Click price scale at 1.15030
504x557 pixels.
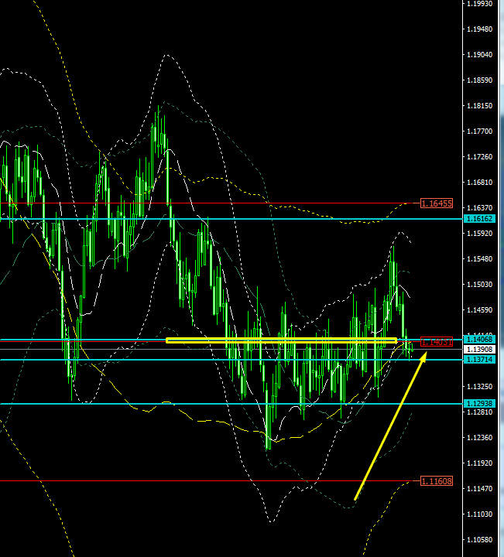coord(480,285)
